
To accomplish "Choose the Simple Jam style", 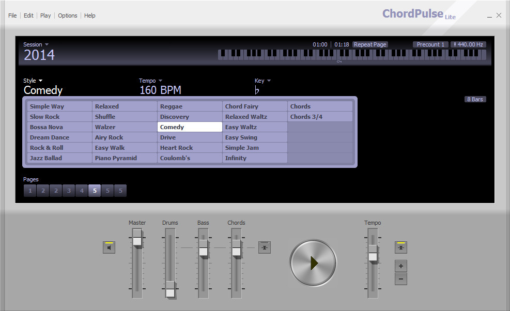I will pyautogui.click(x=255, y=148).
